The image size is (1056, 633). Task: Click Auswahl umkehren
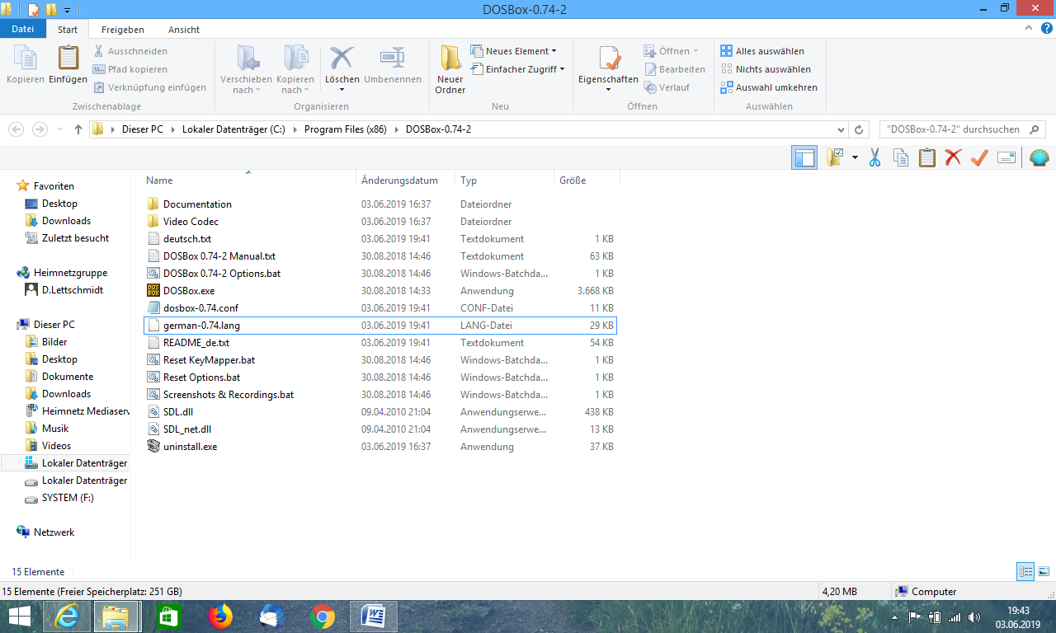pyautogui.click(x=769, y=87)
